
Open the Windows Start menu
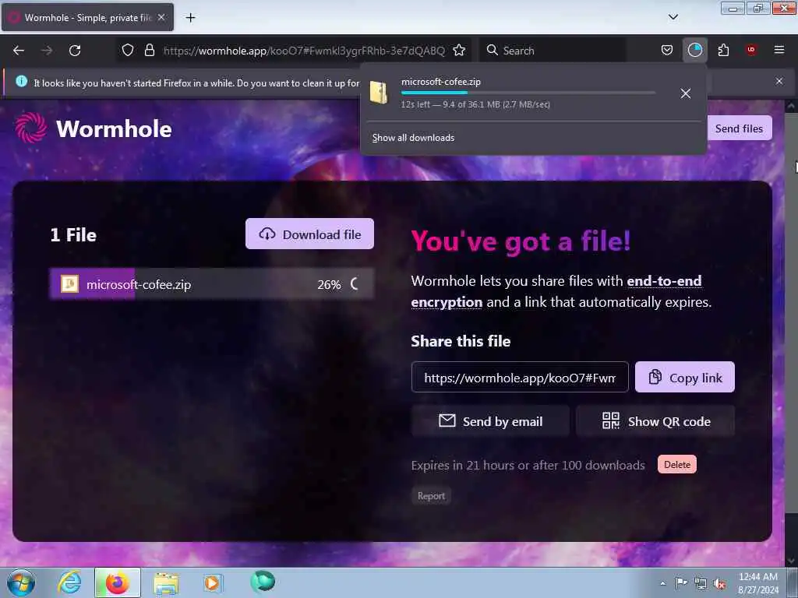21,582
